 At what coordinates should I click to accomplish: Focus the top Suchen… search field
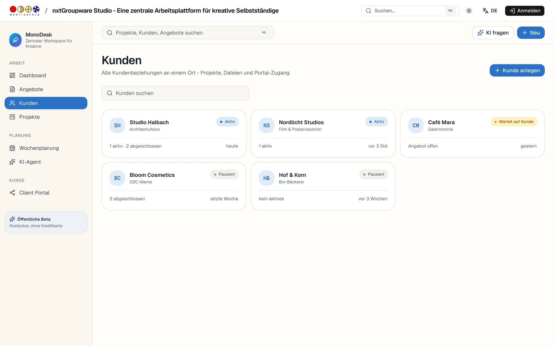tap(410, 11)
